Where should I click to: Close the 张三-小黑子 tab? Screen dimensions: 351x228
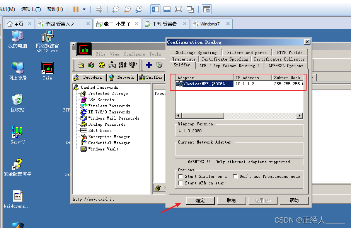click(136, 24)
